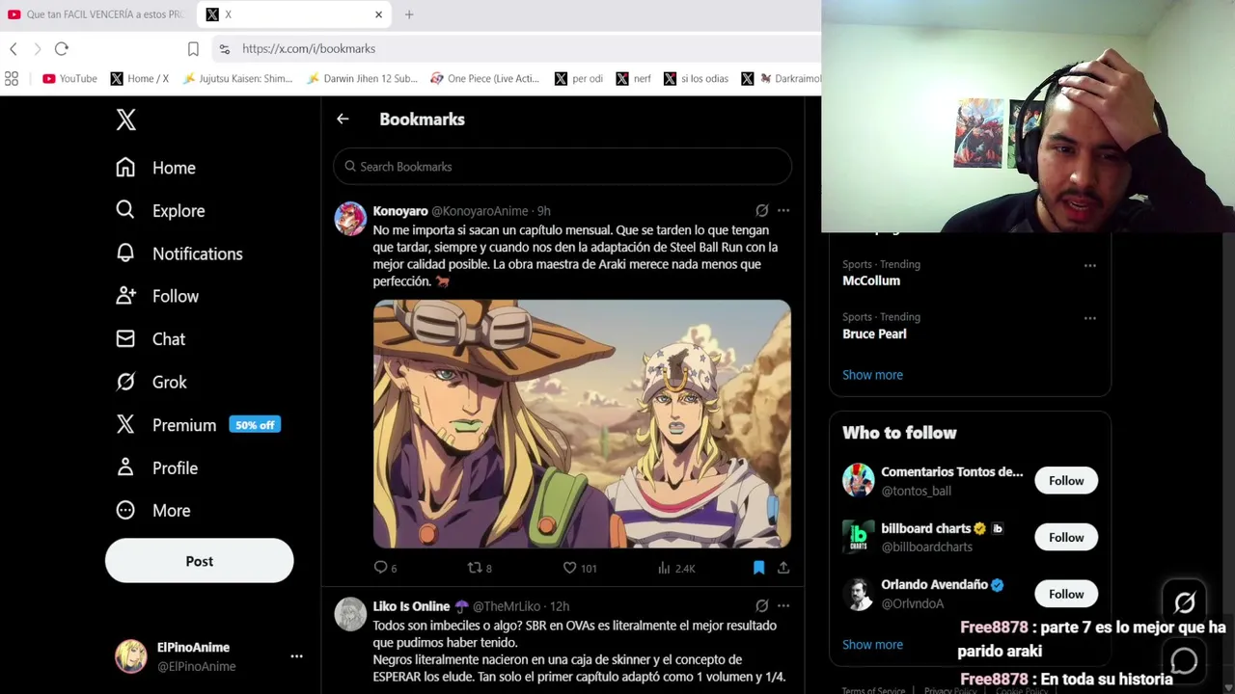
Task: Click the address bar URL
Action: (309, 48)
